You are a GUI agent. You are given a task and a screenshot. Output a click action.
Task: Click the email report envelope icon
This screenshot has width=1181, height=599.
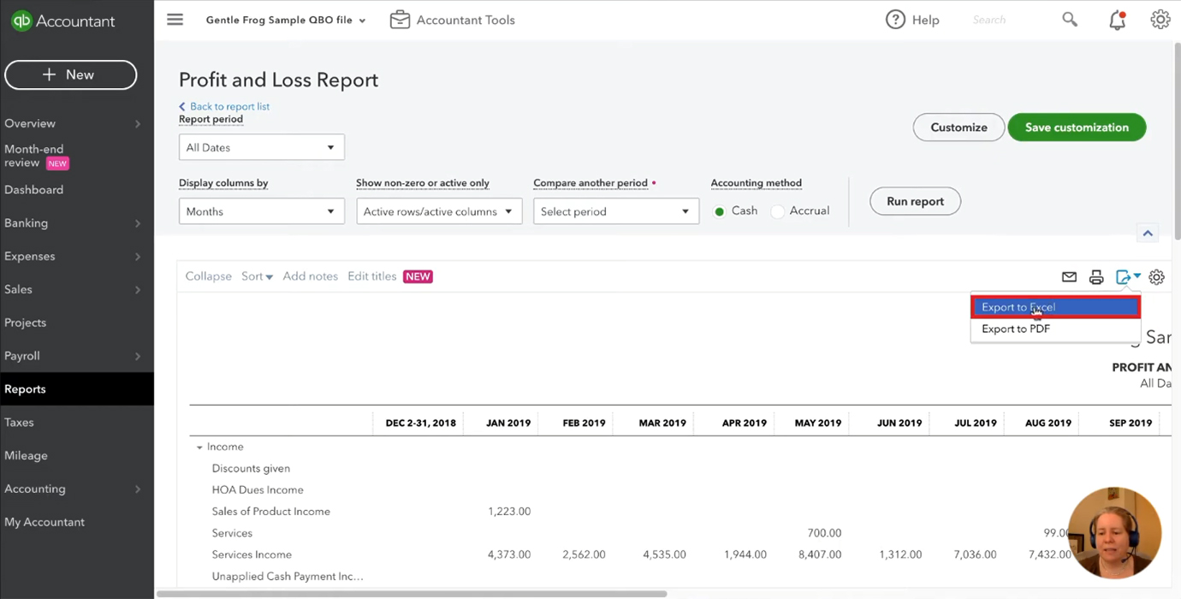[1069, 277]
